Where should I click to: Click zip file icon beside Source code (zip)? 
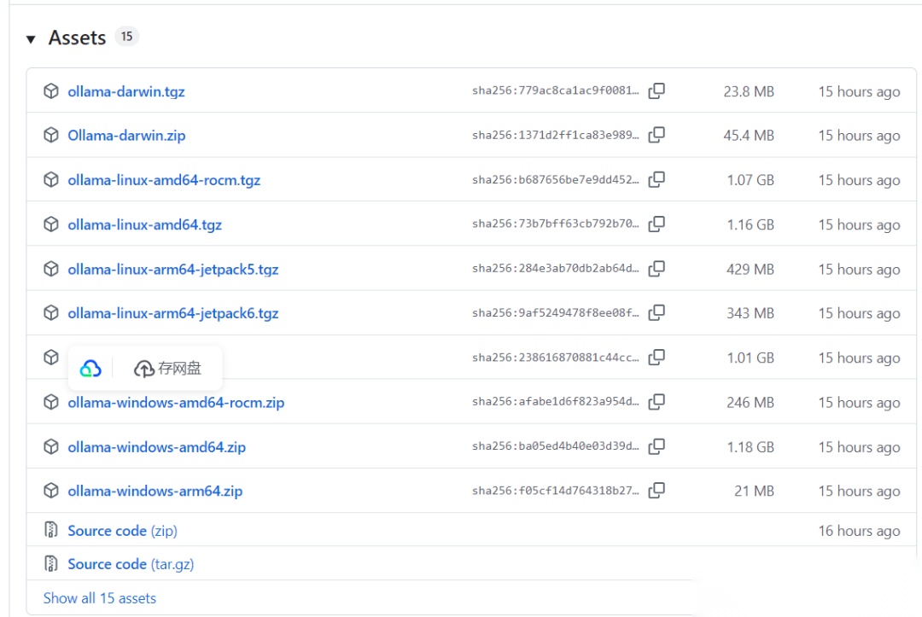51,530
